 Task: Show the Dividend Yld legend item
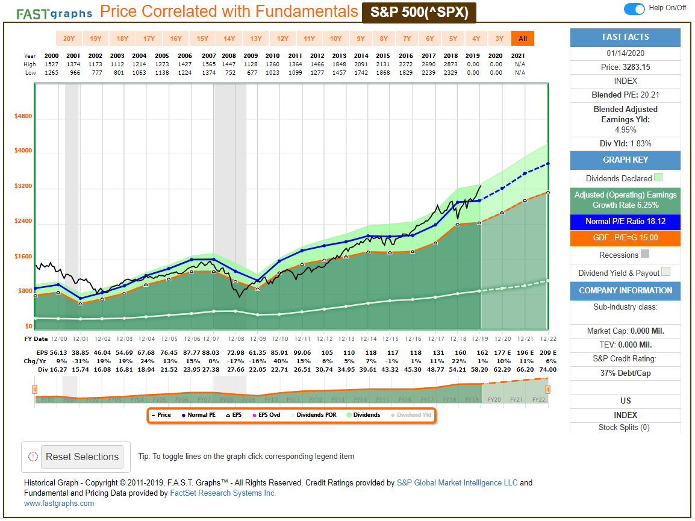tap(411, 415)
